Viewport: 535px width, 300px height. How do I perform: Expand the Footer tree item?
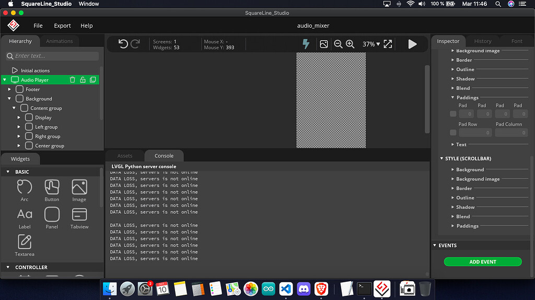click(9, 90)
